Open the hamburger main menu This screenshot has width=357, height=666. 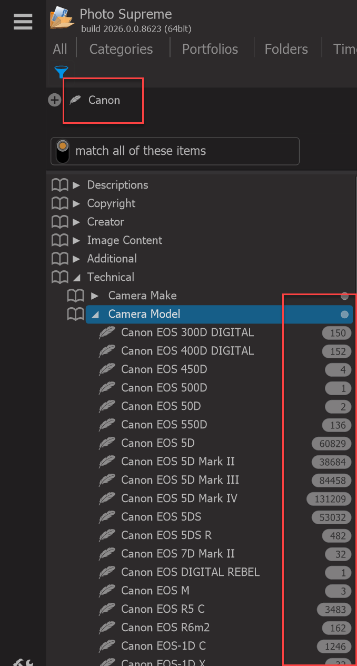pyautogui.click(x=23, y=22)
